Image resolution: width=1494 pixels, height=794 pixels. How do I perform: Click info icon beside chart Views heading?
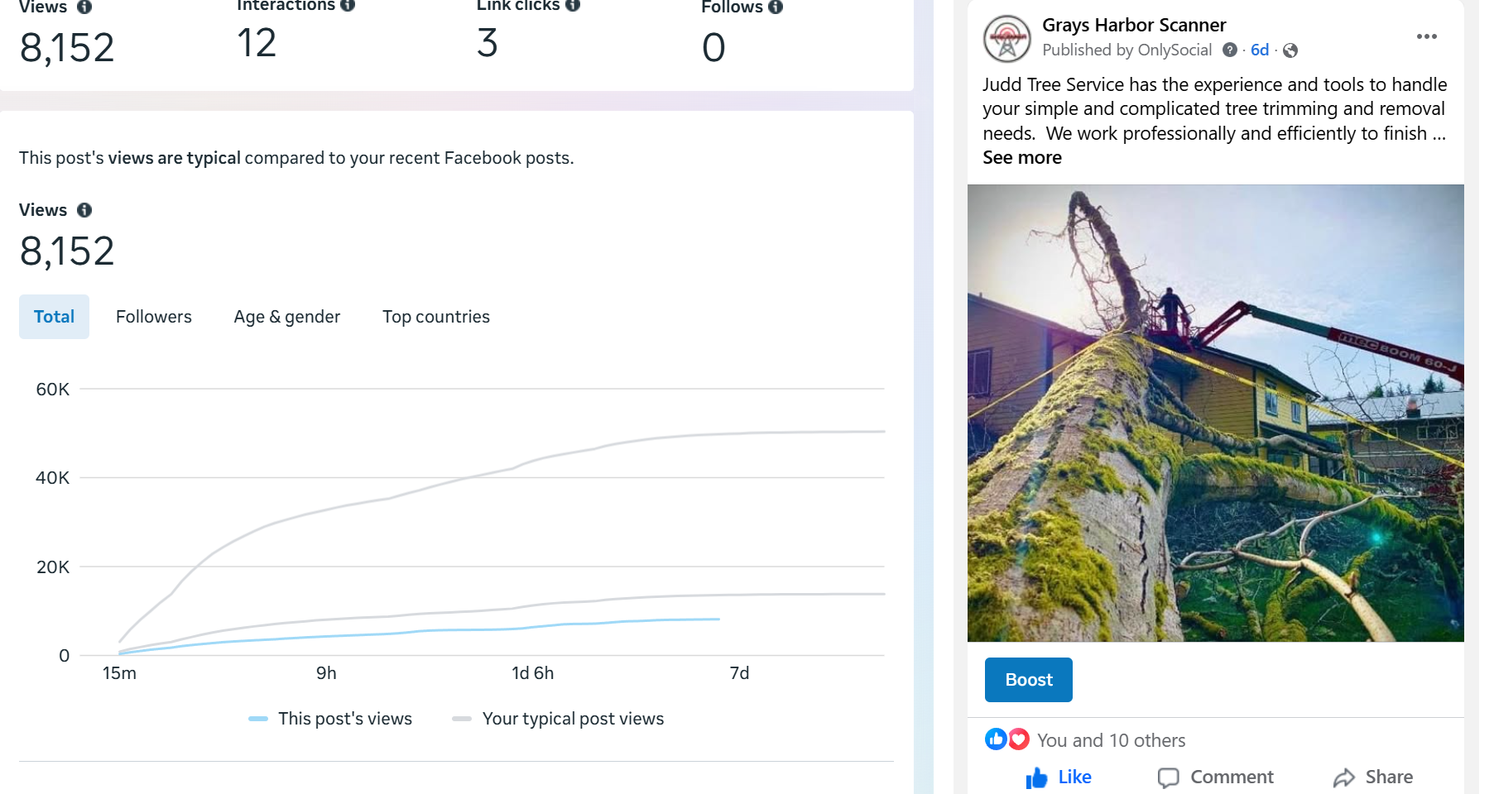point(84,210)
